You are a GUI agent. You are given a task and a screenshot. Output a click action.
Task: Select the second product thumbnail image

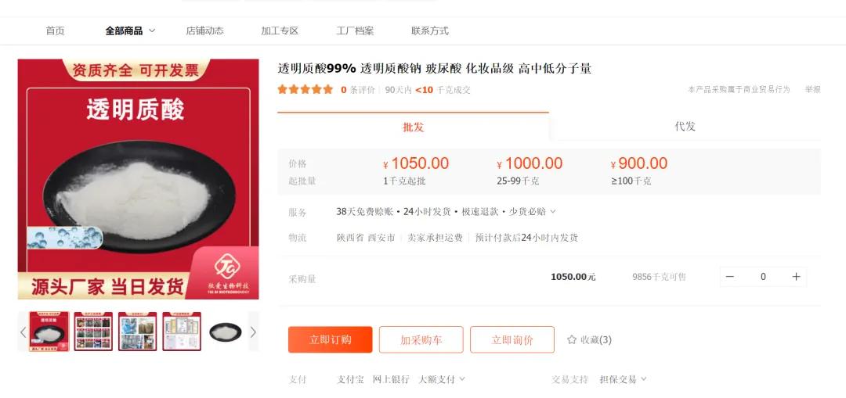coord(93,332)
